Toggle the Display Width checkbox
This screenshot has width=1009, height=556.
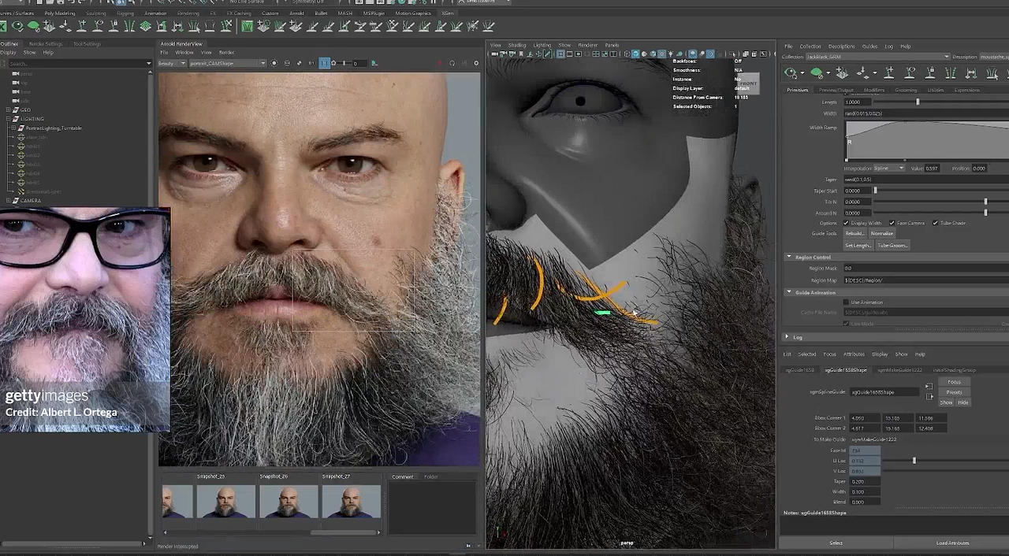(847, 223)
